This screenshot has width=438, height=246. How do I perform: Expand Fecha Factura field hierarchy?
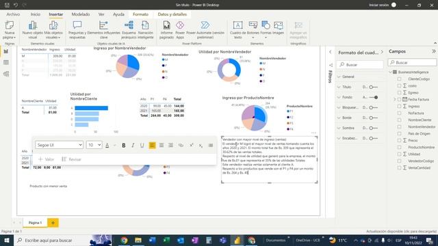(x=395, y=99)
